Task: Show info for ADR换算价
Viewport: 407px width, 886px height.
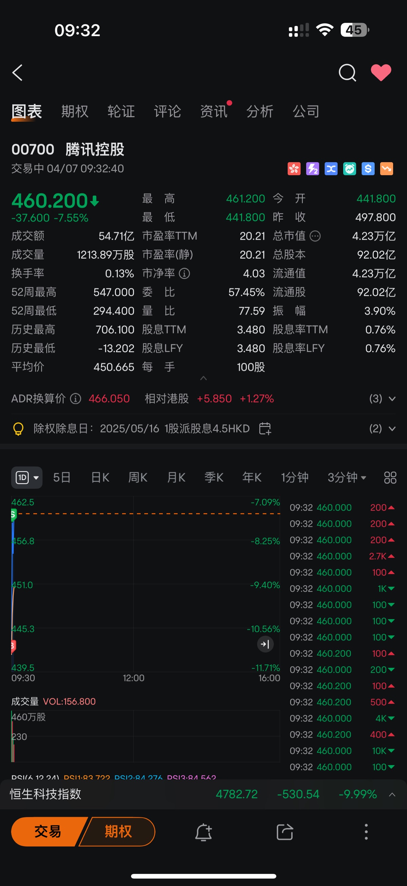Action: pos(76,399)
